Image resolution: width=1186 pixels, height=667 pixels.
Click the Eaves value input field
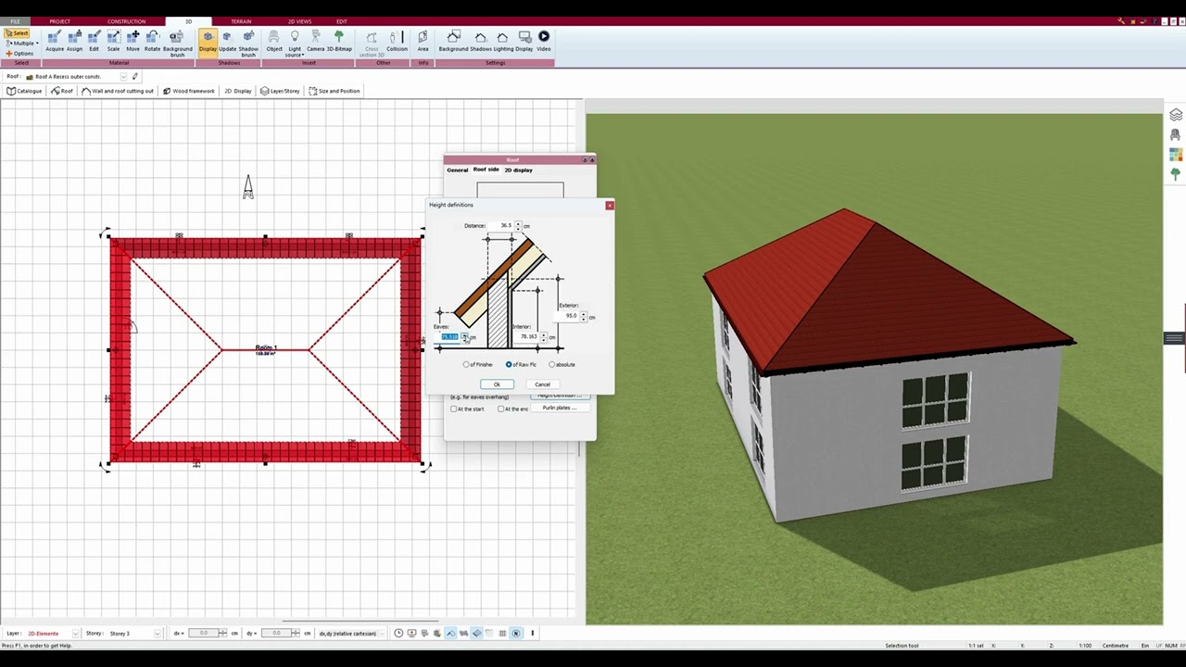[450, 337]
